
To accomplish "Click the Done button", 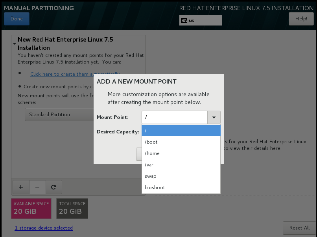I will [x=17, y=19].
